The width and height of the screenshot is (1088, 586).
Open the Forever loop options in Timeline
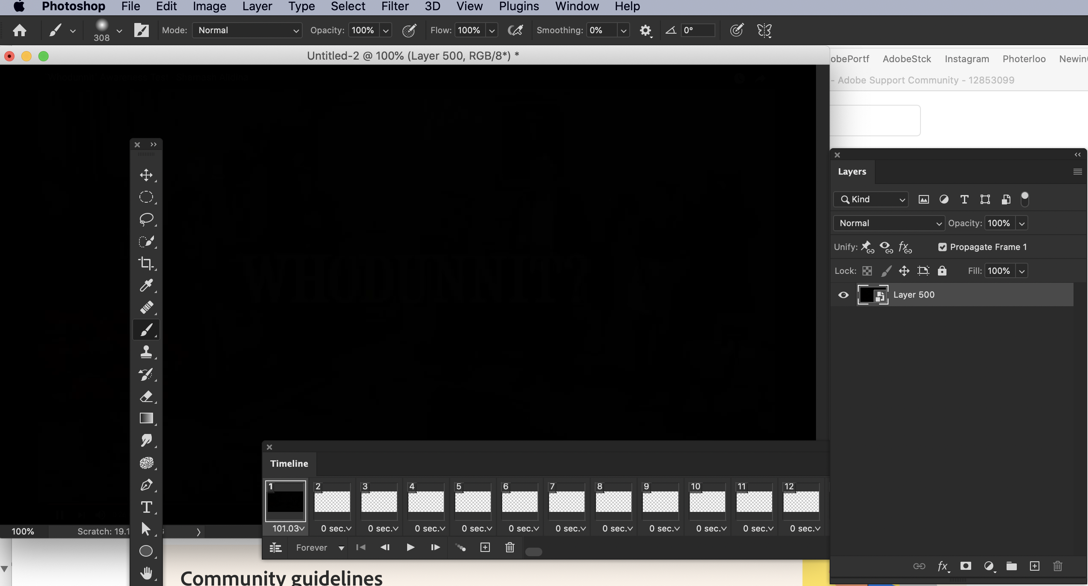318,548
